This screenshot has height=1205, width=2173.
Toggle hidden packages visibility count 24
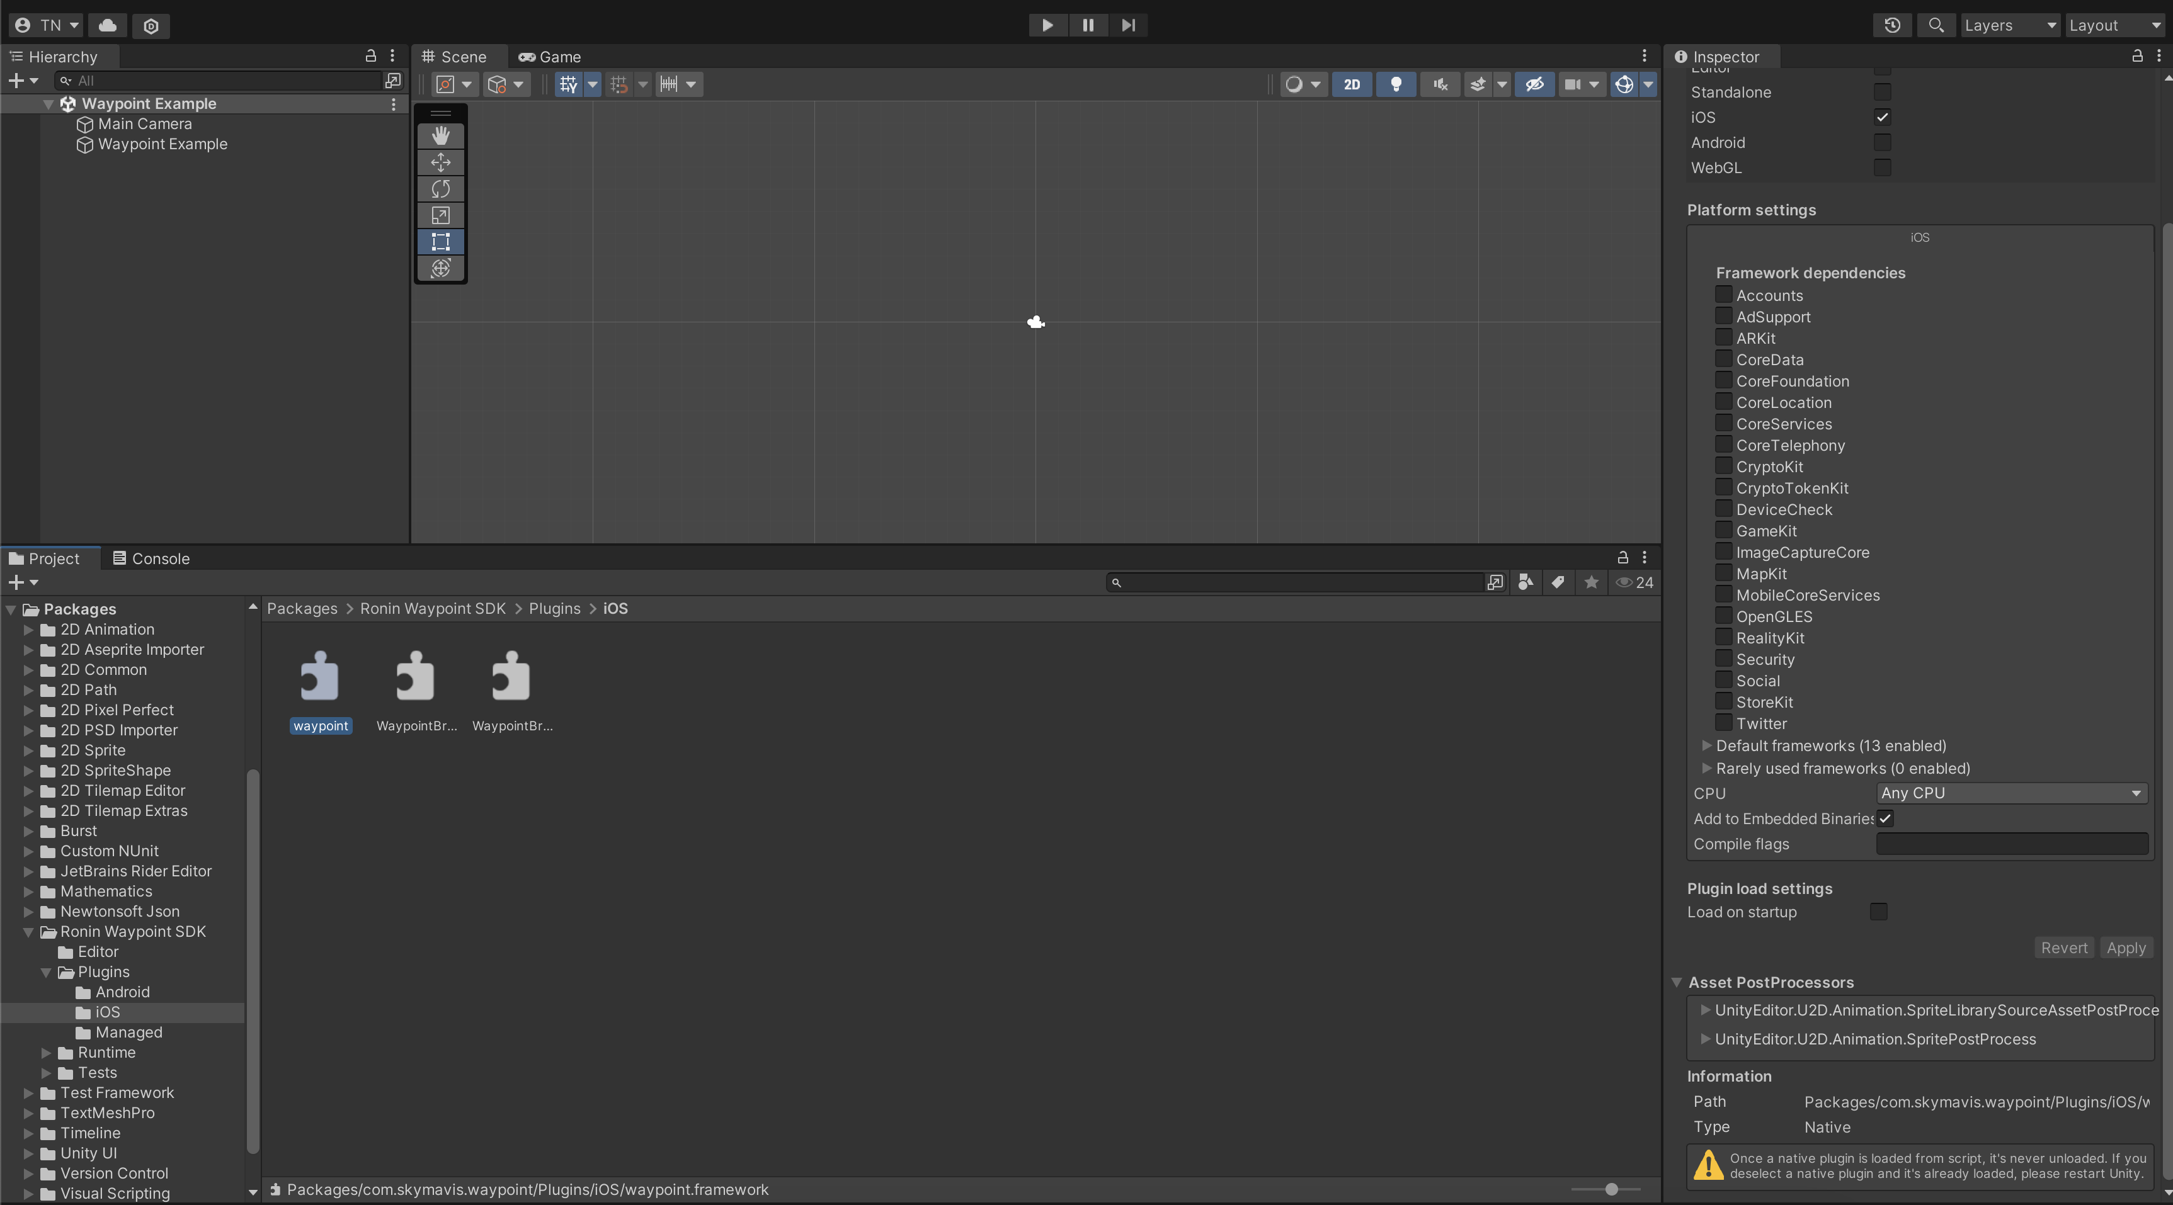pyautogui.click(x=1634, y=582)
